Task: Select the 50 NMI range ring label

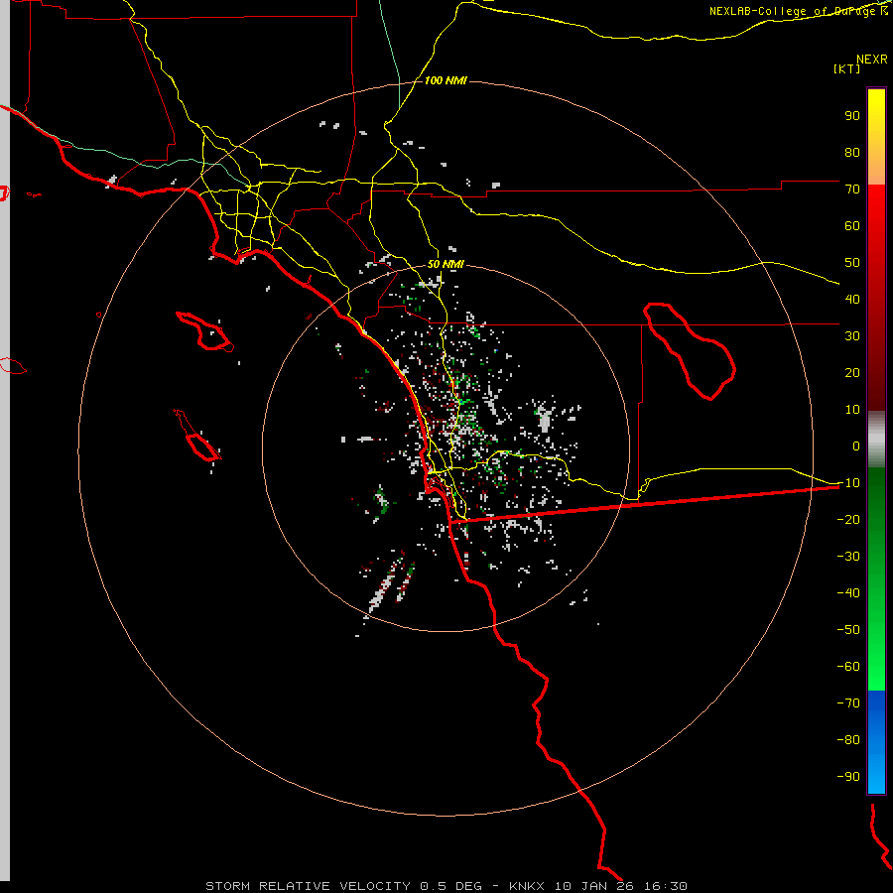Action: click(x=446, y=264)
